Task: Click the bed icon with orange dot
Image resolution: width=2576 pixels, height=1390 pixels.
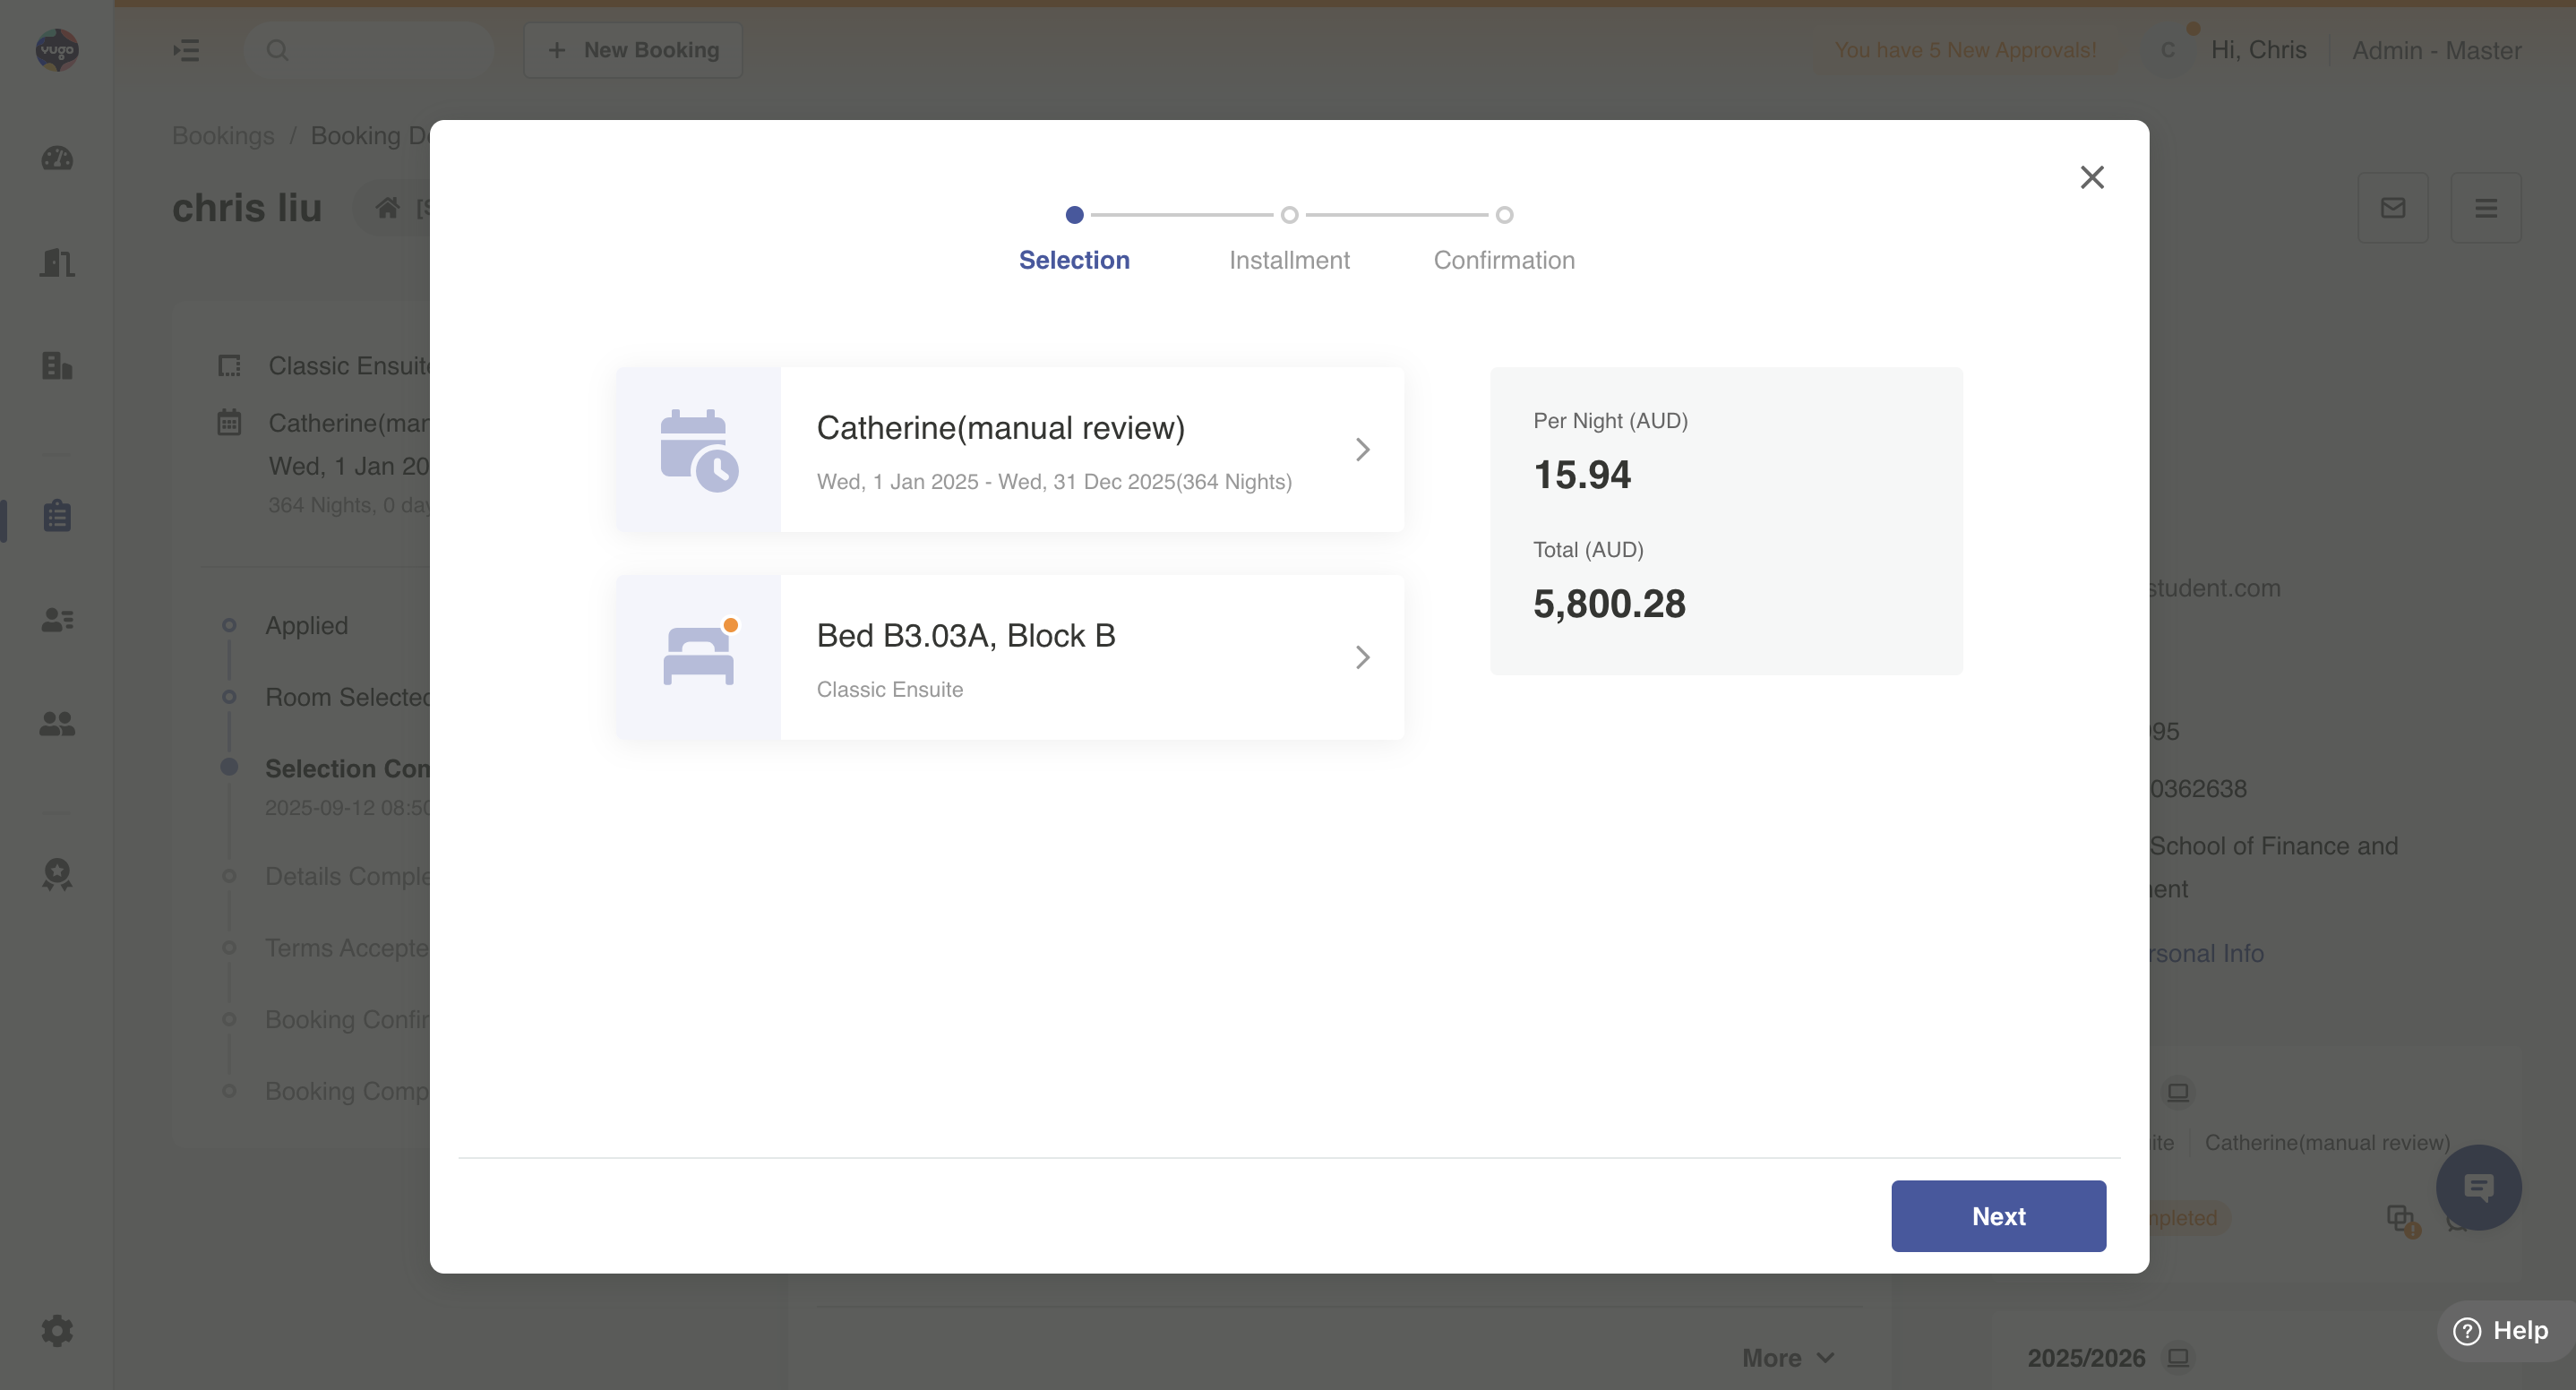Action: [x=698, y=656]
